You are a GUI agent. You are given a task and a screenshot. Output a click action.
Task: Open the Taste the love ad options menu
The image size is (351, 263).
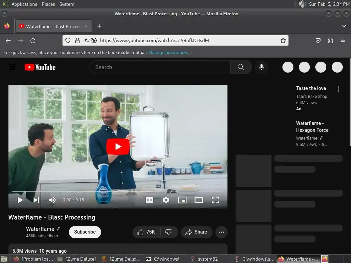pos(338,89)
